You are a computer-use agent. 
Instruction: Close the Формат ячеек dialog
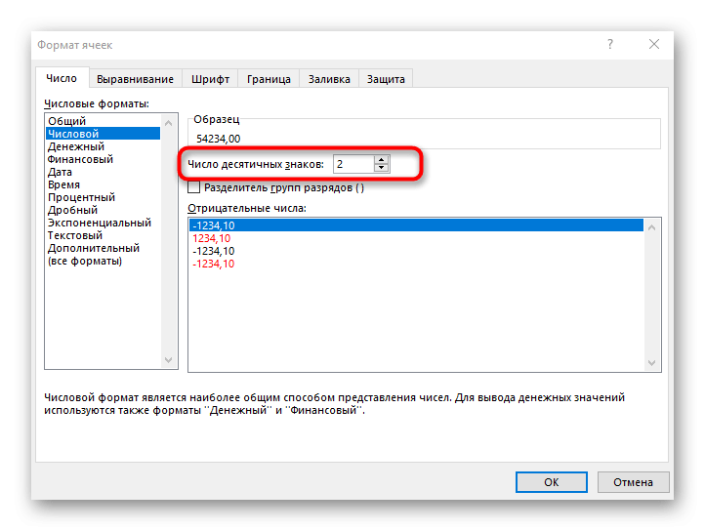(x=654, y=44)
